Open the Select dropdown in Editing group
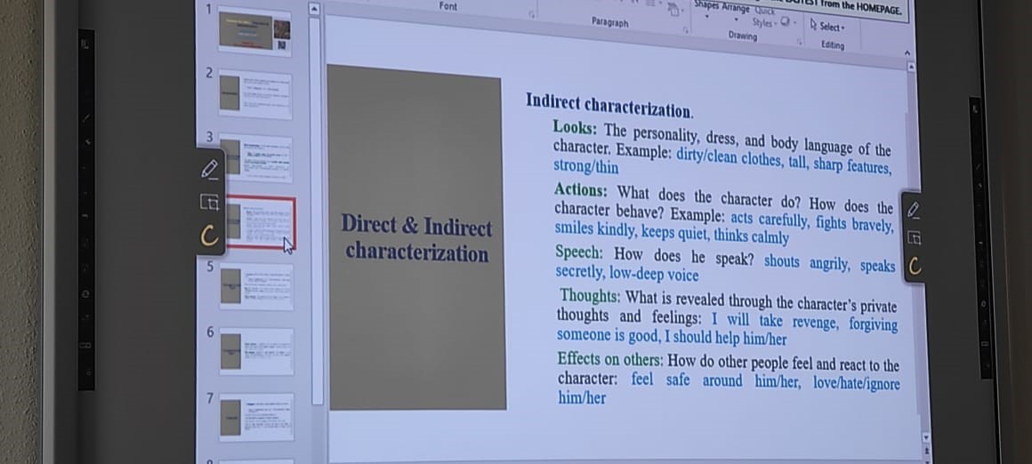1032x464 pixels. (x=826, y=27)
